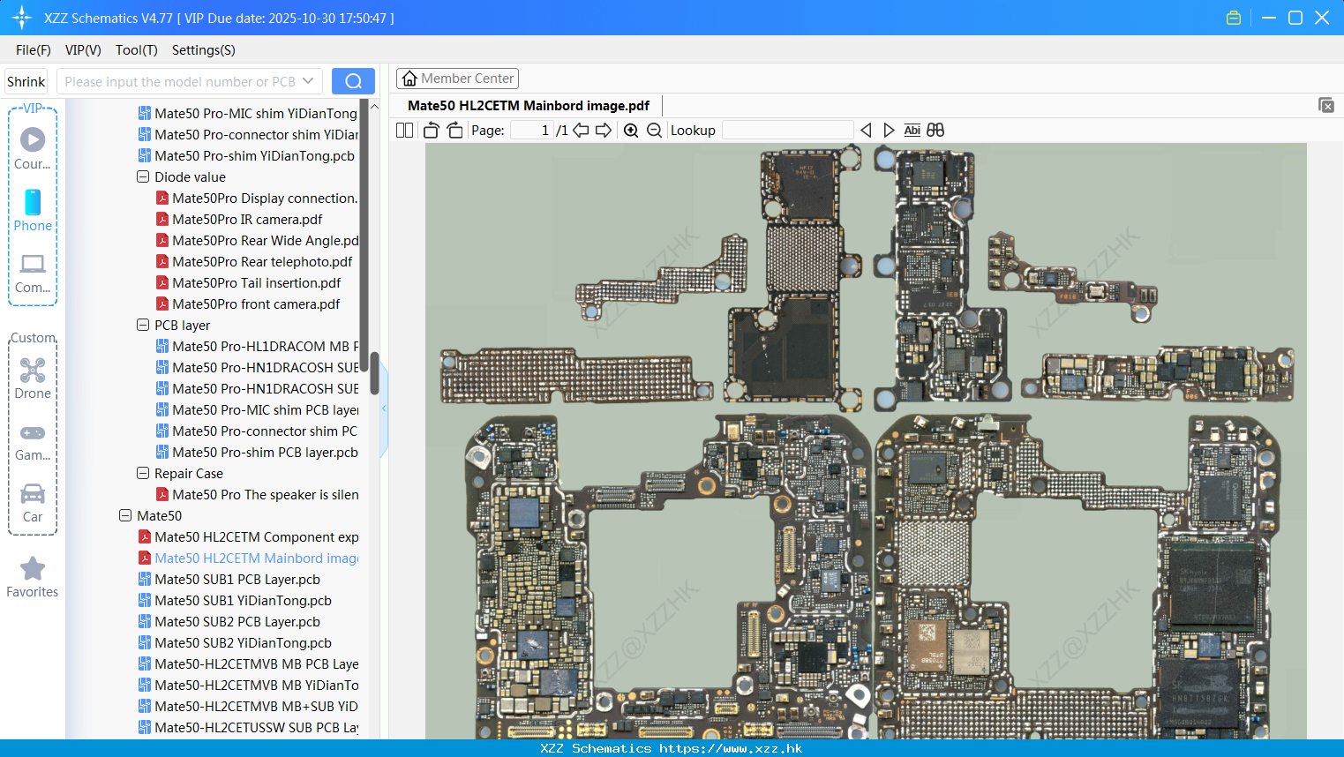
Task: Select Mate50 HL2CETM Mainbord image in tree
Action: [x=248, y=558]
